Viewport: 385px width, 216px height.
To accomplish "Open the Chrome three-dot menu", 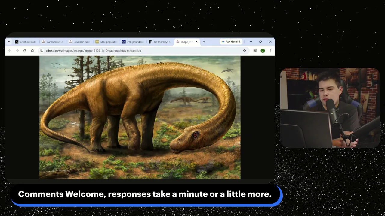I will coord(270,51).
